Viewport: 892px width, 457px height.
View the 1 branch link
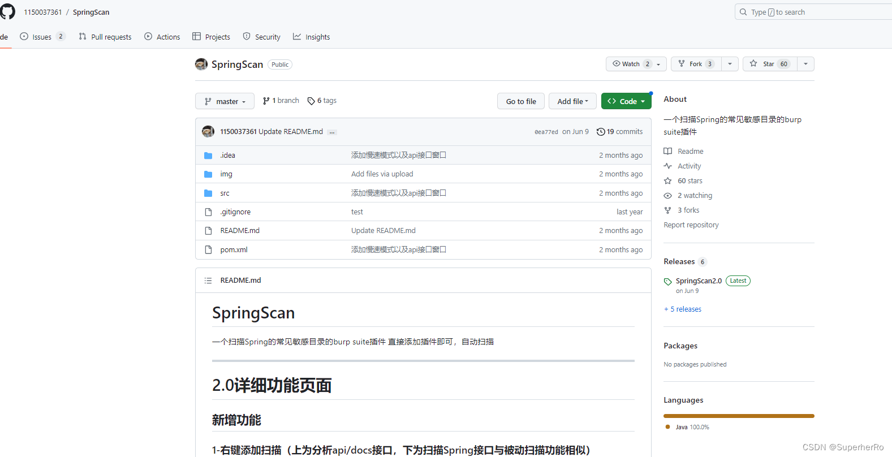coord(281,101)
